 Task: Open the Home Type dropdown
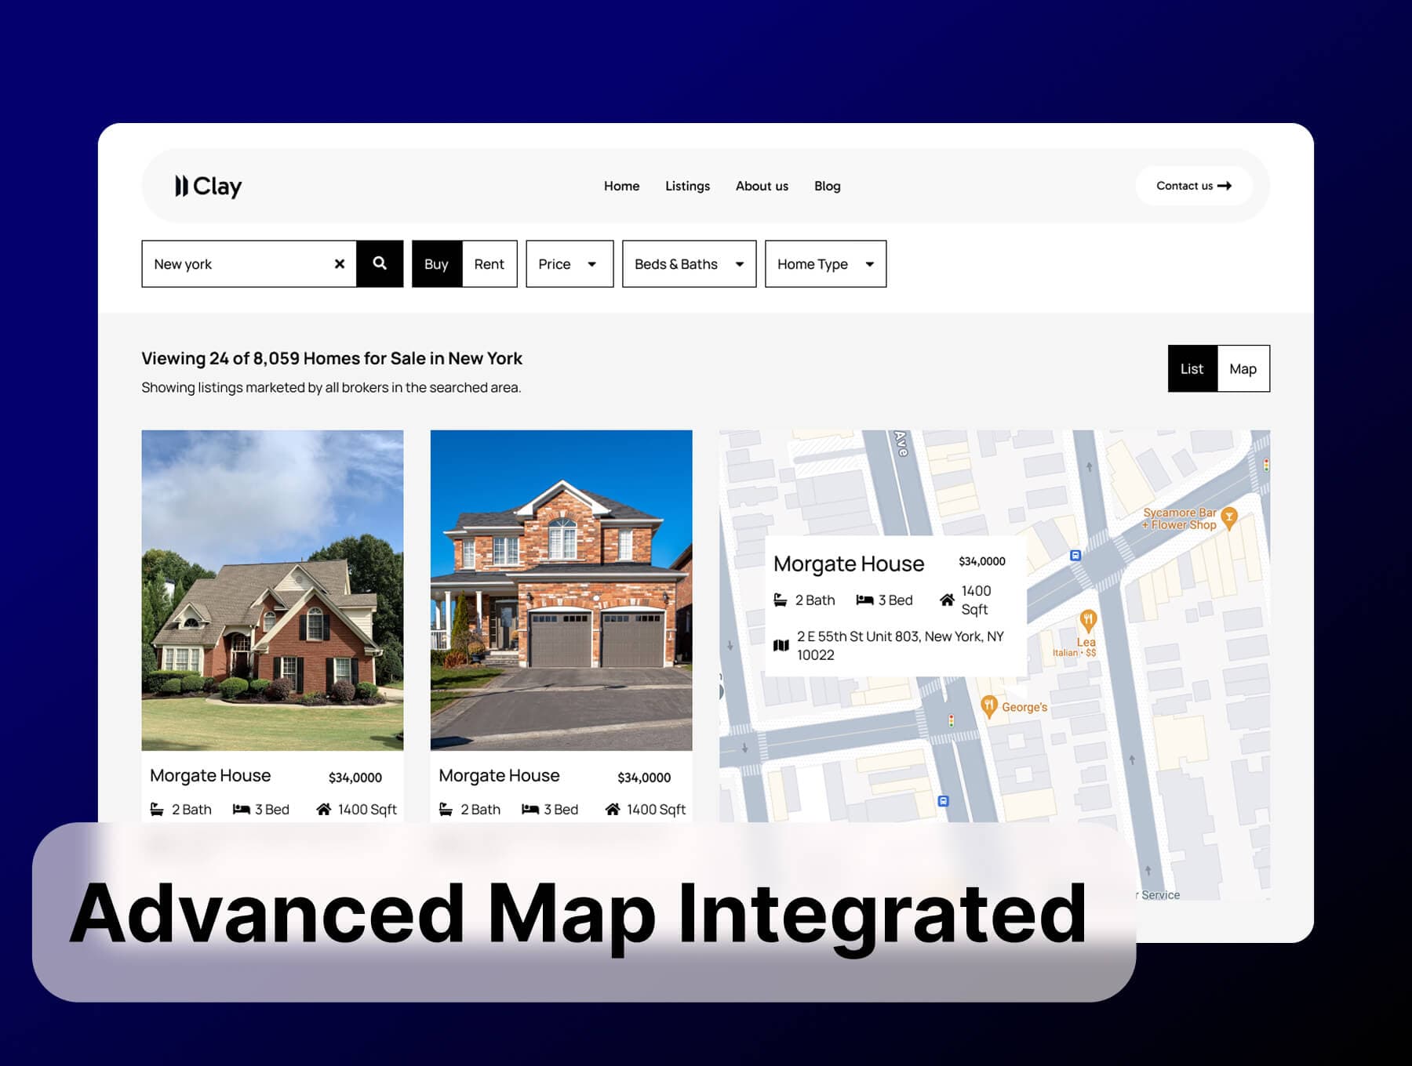click(x=824, y=264)
